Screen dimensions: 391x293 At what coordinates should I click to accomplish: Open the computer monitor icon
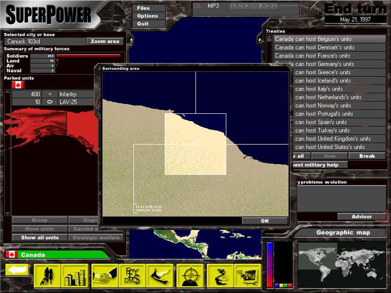click(248, 276)
